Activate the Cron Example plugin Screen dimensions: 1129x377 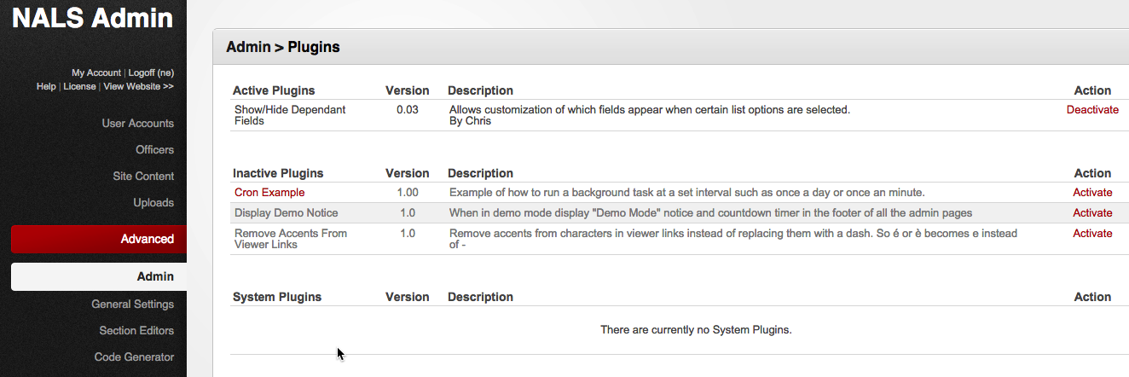pos(1092,193)
